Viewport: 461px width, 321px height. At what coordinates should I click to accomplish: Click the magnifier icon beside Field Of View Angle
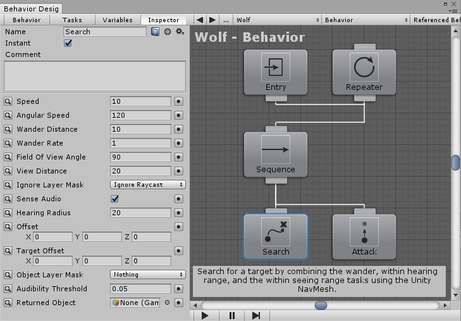click(8, 157)
